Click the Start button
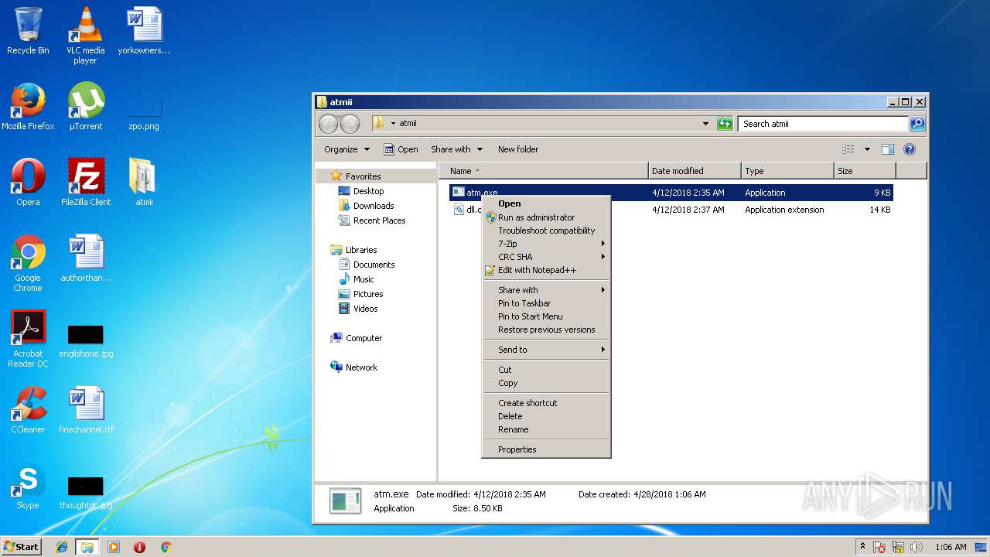Viewport: 990px width, 557px height. pyautogui.click(x=21, y=547)
